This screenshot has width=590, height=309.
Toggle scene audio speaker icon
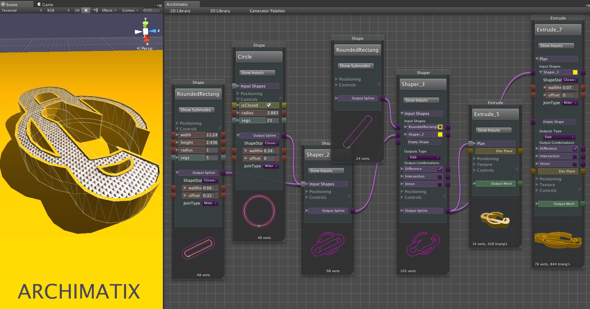95,10
